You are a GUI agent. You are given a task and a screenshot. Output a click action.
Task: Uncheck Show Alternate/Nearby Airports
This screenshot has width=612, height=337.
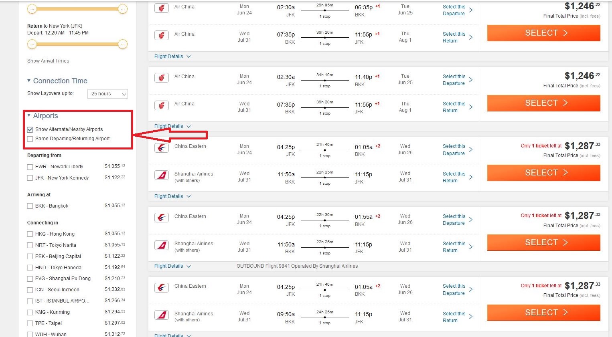[x=30, y=130]
